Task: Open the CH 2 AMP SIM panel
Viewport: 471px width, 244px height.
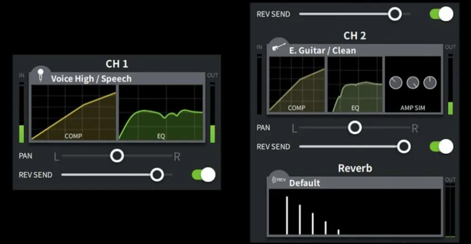Action: click(413, 84)
